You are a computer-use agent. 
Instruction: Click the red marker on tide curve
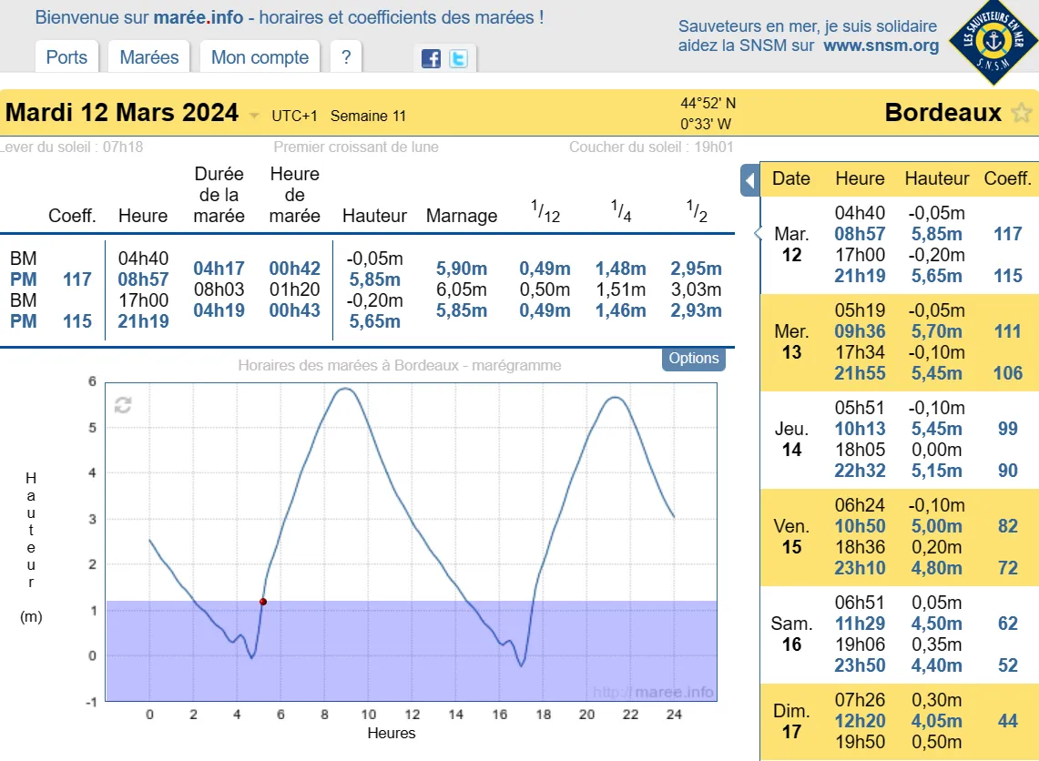[x=263, y=602]
